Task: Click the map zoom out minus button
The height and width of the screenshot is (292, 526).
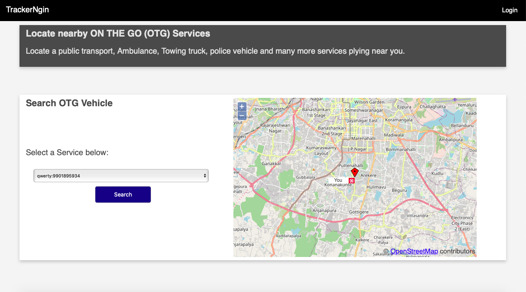Action: coord(242,116)
